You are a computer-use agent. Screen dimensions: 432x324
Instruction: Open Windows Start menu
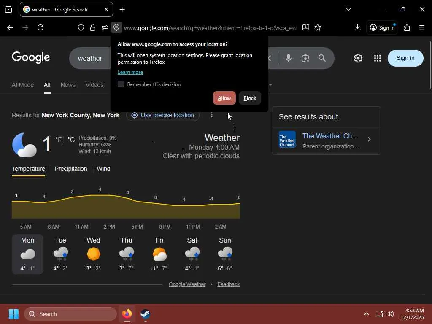13,314
